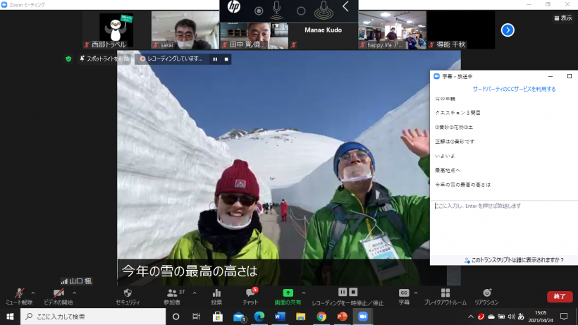Open the 表示 view menu
Screen dimensions: 578x325
coord(562,18)
